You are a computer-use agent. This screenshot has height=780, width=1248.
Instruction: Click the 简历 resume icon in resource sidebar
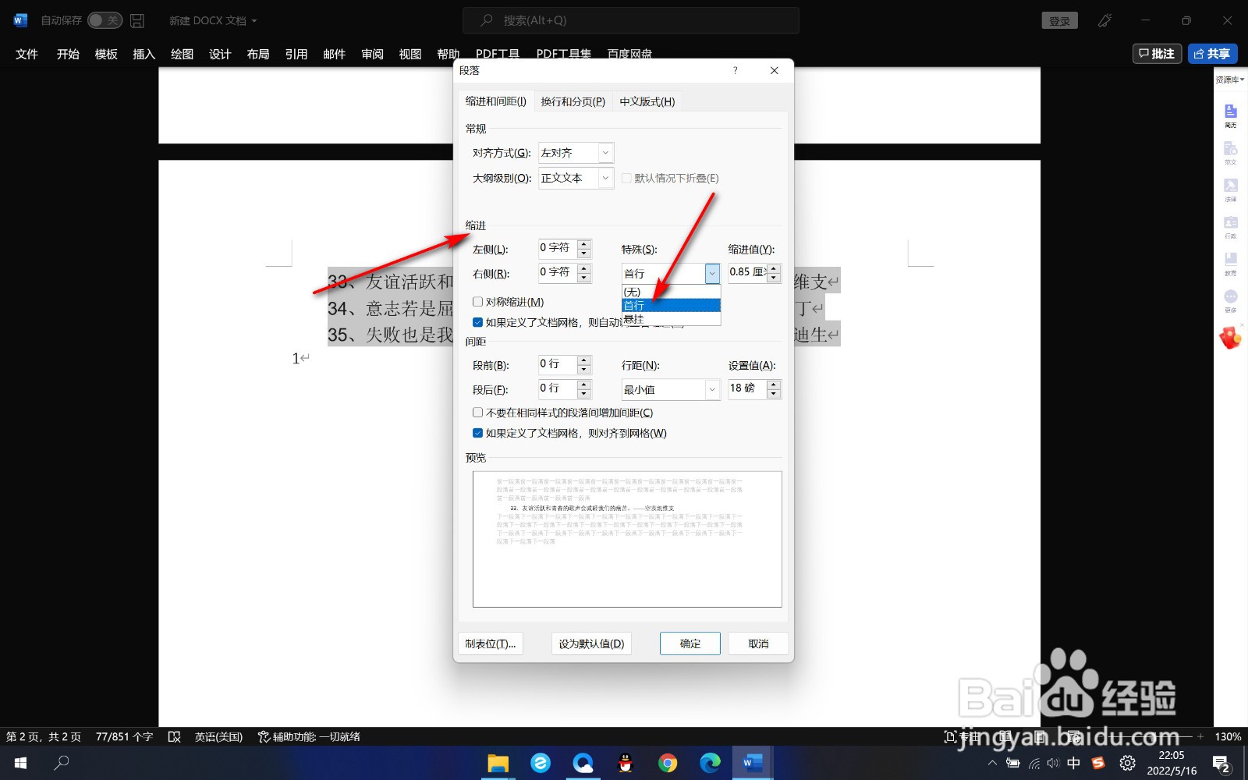(1230, 115)
